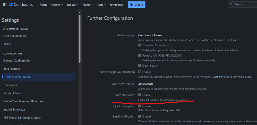The width and height of the screenshot is (257, 125).
Task: Click the Confluence Home site homepage value
Action: [150, 35]
